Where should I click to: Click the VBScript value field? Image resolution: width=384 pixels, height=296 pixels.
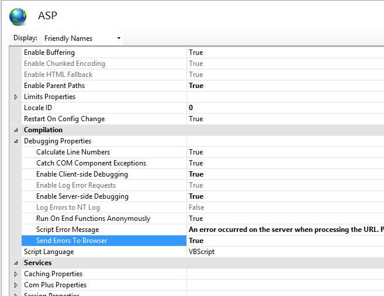[285, 252]
